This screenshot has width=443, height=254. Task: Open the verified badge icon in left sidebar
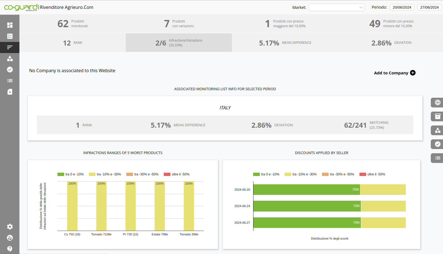[10, 70]
